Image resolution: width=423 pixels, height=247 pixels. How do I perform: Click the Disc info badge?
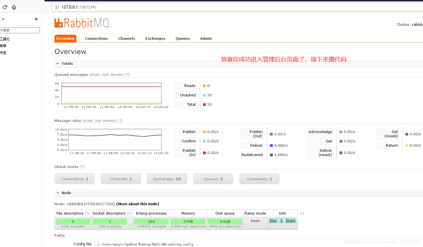point(273,221)
